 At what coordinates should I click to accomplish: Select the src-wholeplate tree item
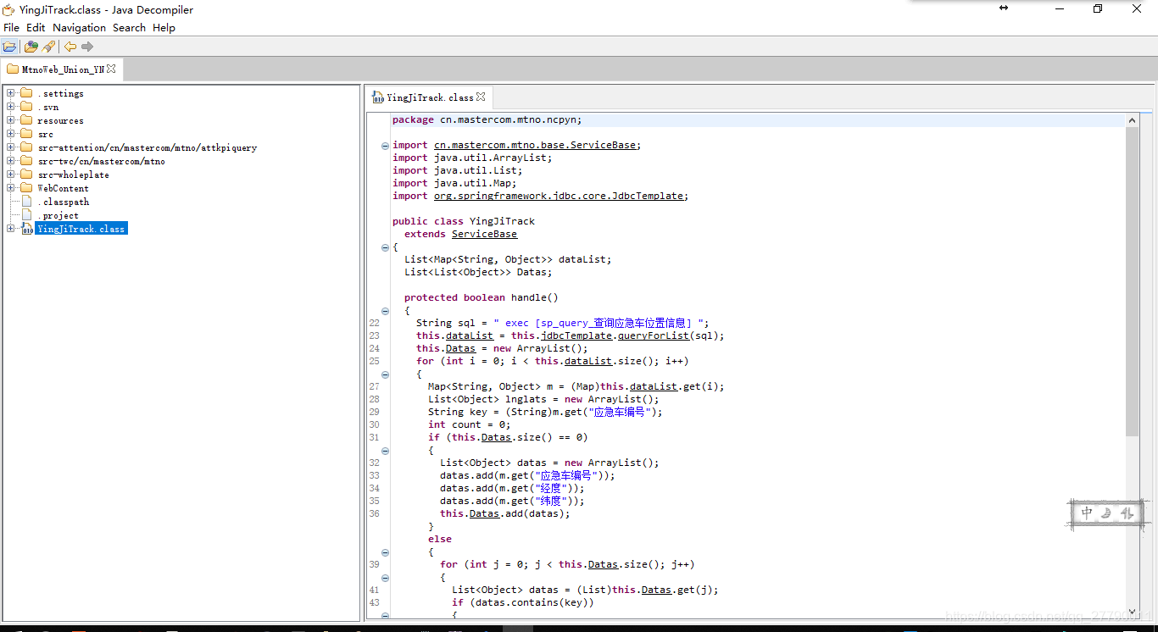73,175
